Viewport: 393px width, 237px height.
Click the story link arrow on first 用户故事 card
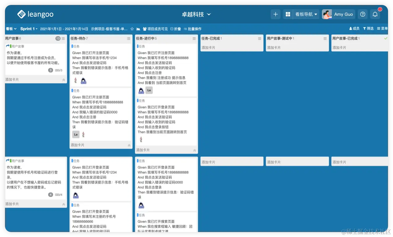click(x=8, y=46)
